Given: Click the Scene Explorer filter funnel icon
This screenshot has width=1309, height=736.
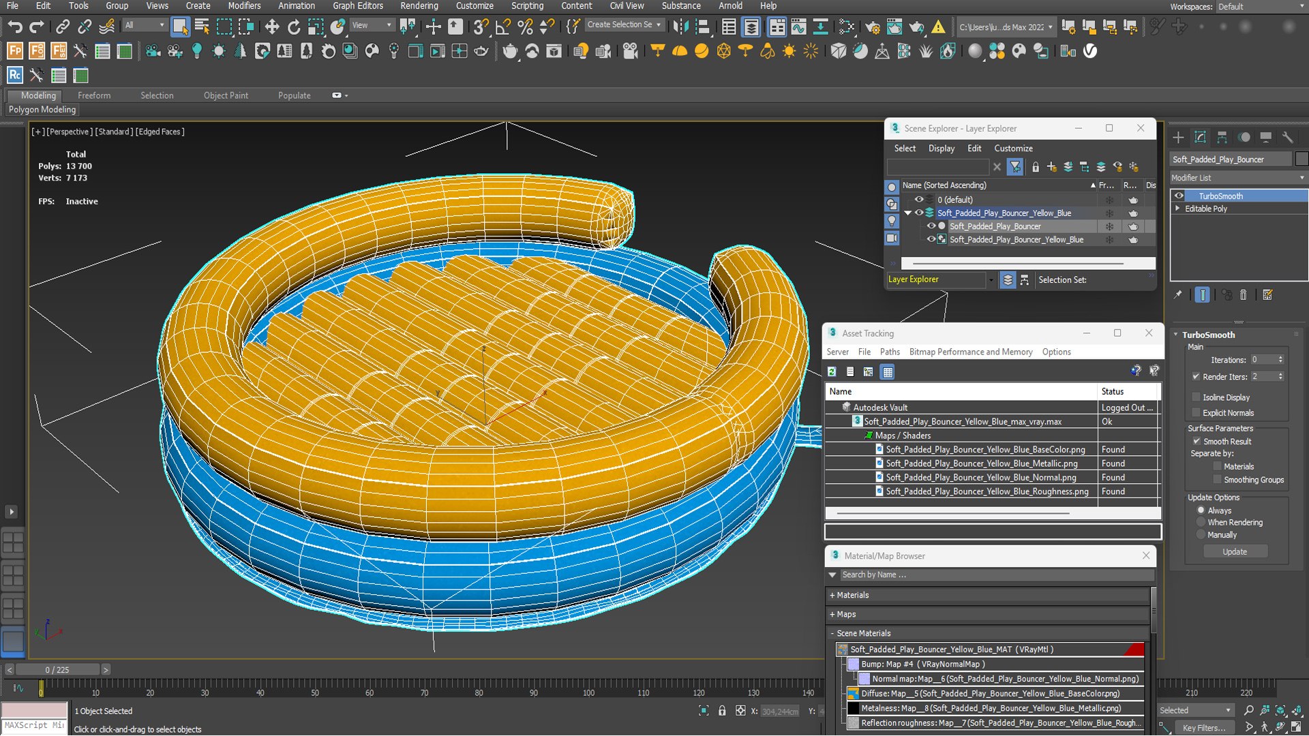Looking at the screenshot, I should [1015, 166].
